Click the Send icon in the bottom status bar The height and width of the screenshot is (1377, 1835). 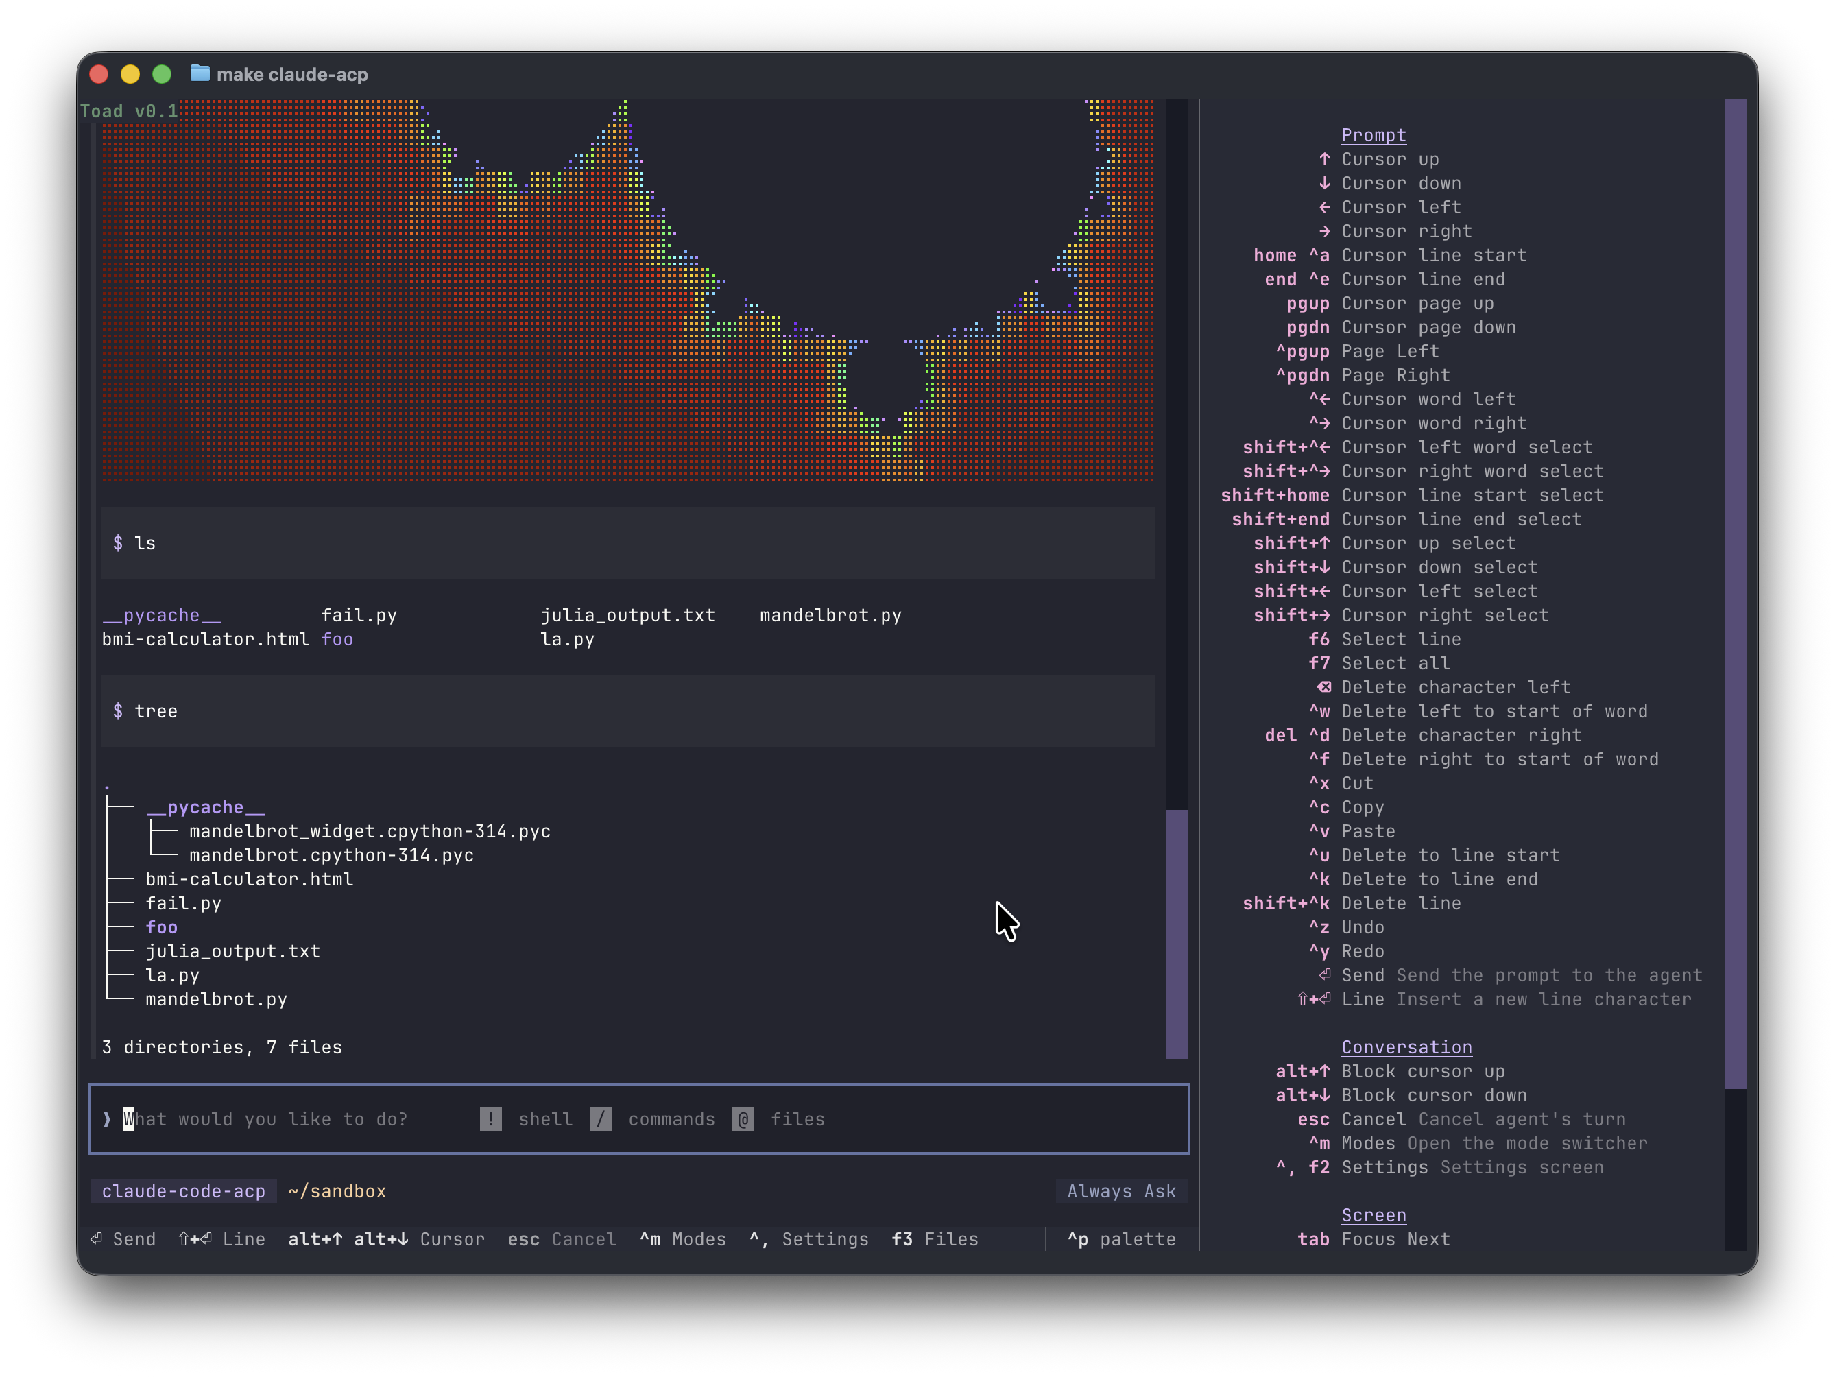point(97,1238)
